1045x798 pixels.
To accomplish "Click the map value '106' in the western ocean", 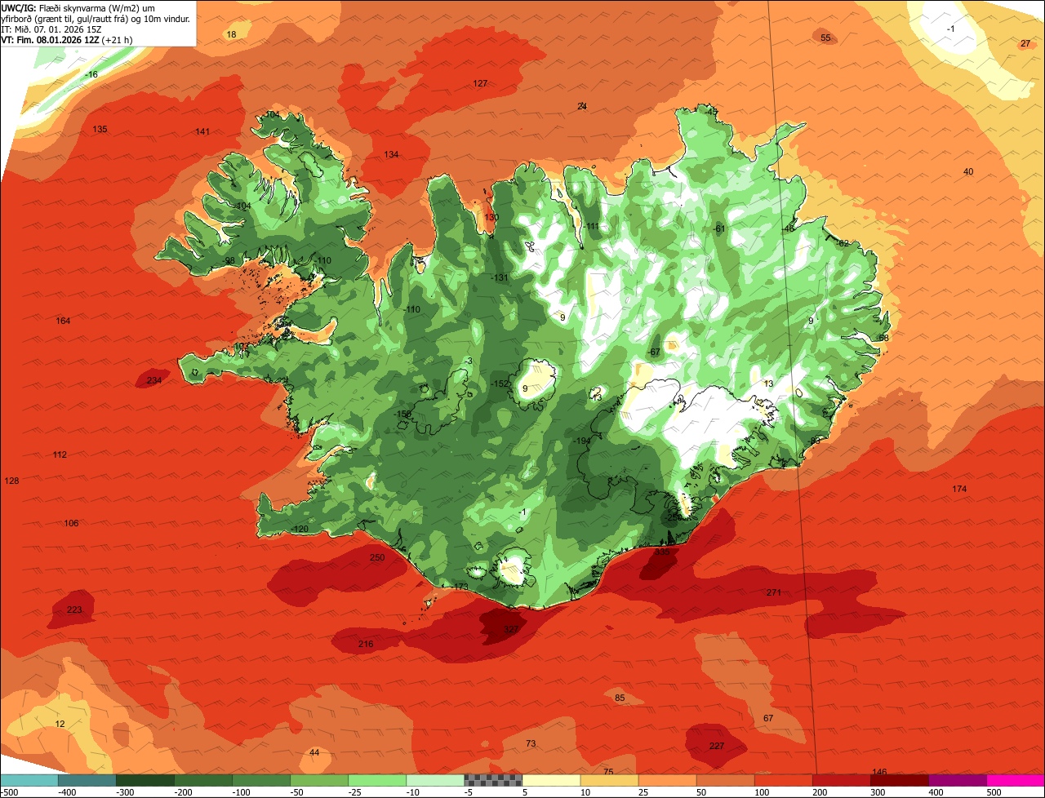I will pos(72,523).
